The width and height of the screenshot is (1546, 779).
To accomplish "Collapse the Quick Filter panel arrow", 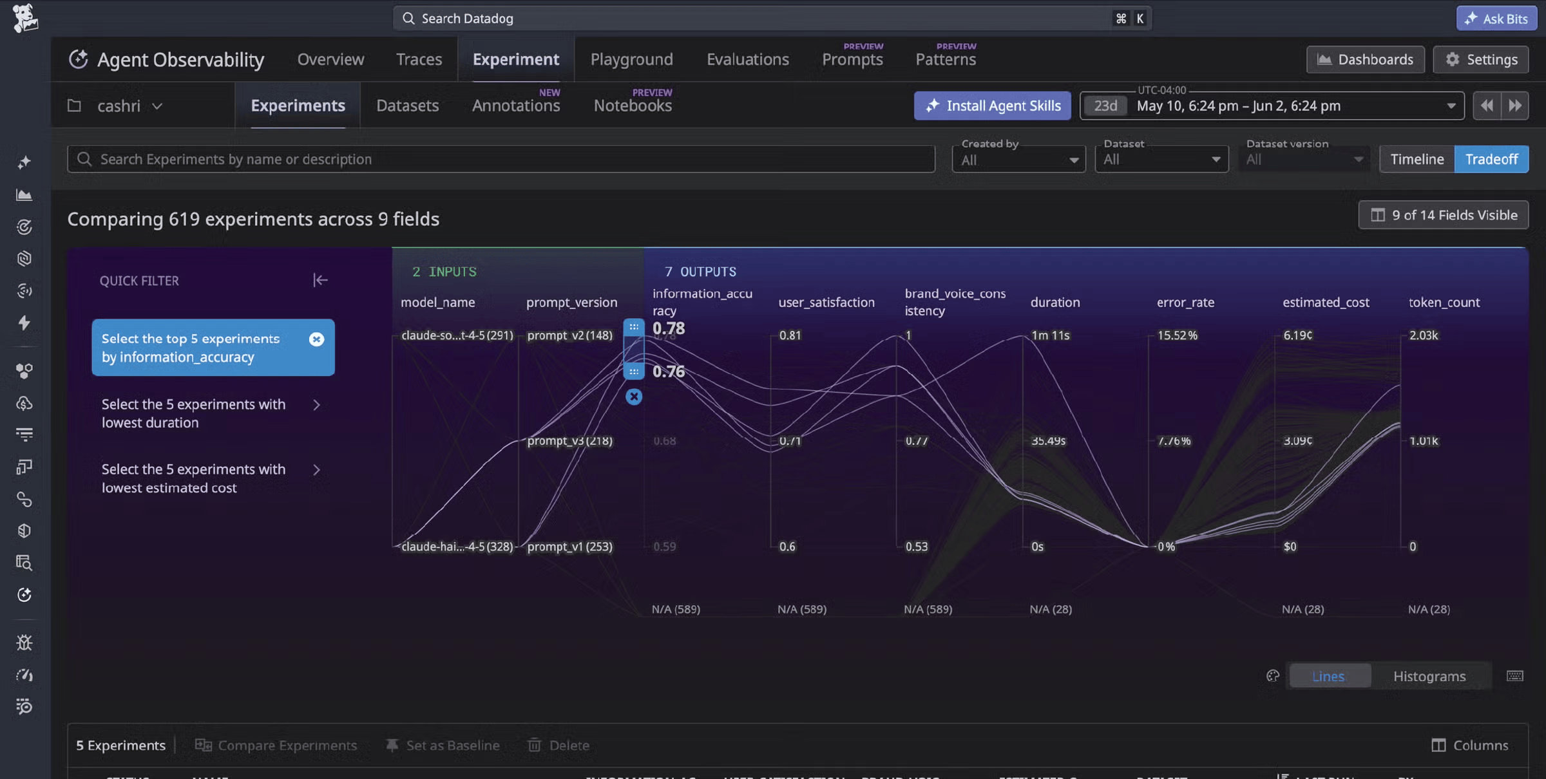I will tap(320, 280).
